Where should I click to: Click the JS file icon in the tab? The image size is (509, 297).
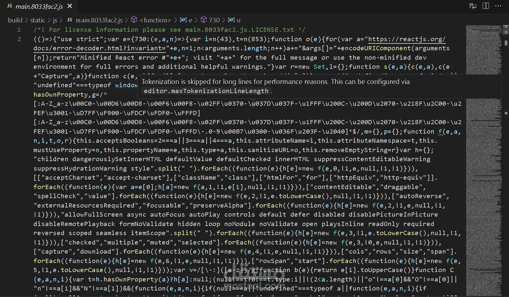click(x=10, y=6)
